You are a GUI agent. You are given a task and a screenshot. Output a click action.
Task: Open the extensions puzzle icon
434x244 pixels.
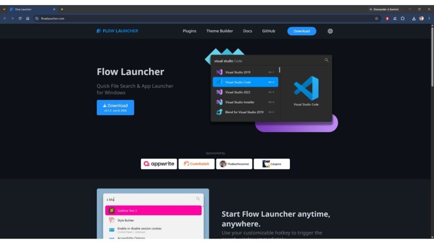pos(403,19)
